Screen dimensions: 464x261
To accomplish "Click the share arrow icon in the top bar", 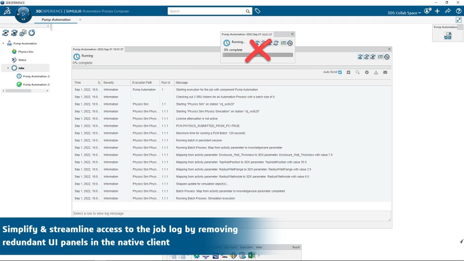I will click(448, 11).
